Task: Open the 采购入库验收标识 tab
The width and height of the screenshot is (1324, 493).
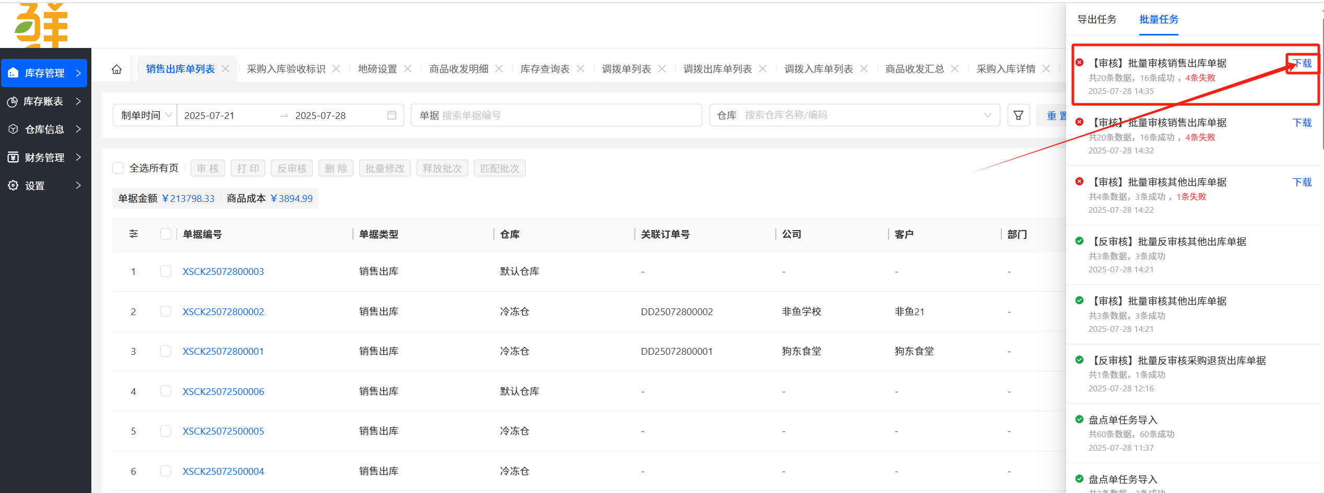Action: [286, 69]
